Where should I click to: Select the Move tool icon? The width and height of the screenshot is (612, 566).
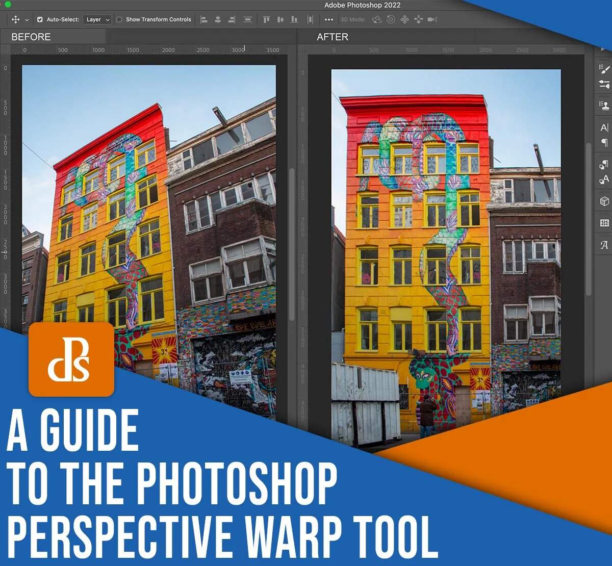click(x=15, y=19)
